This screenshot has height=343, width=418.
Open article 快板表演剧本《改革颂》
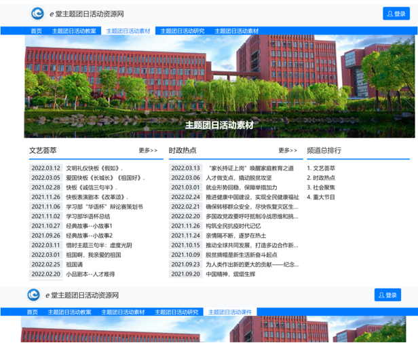[97, 197]
